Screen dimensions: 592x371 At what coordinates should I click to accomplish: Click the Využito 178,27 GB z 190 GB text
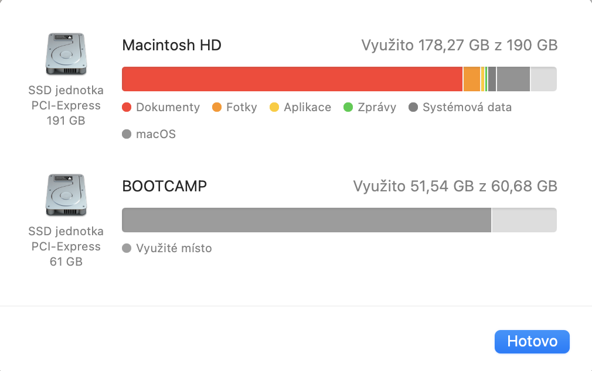459,45
